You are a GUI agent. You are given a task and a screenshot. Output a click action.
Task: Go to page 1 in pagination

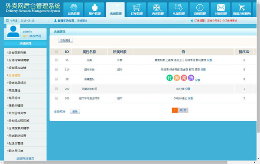tap(175, 110)
